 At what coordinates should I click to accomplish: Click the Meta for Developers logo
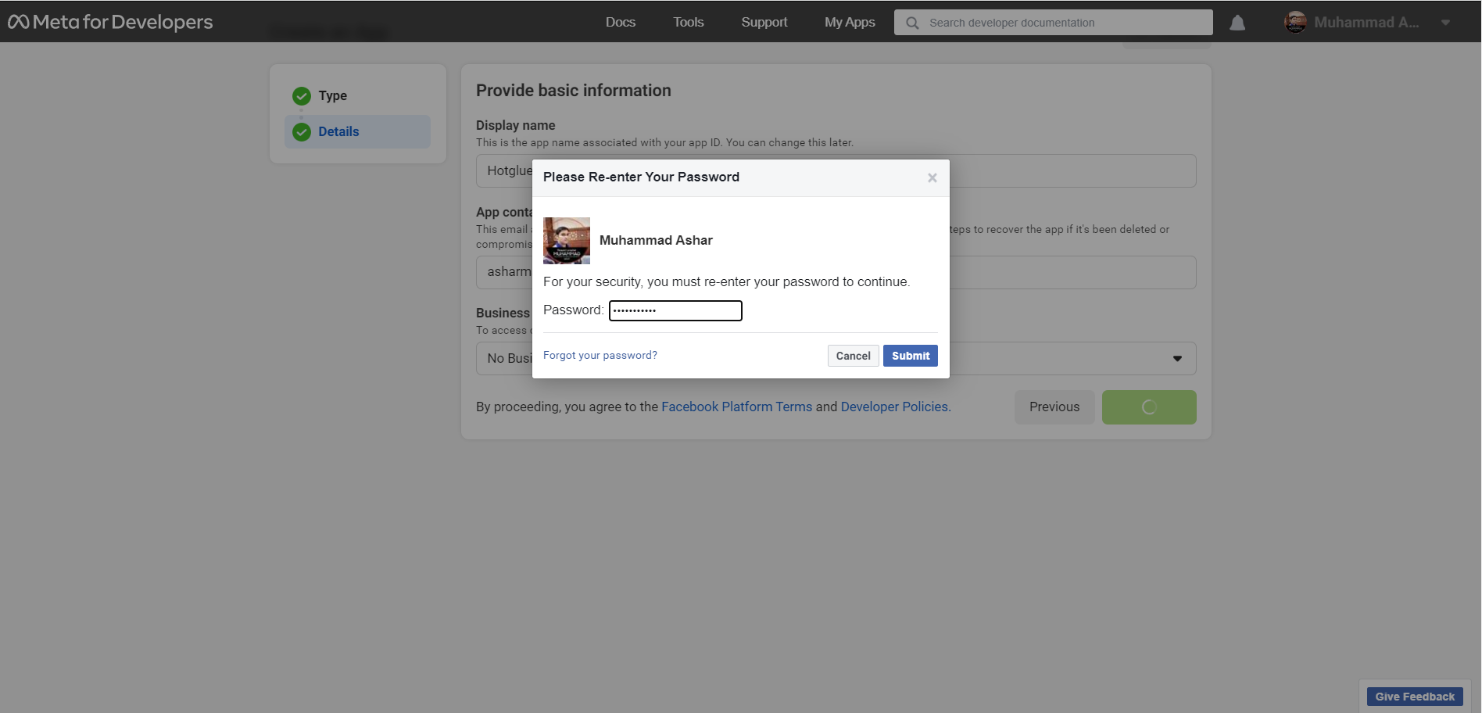click(110, 22)
